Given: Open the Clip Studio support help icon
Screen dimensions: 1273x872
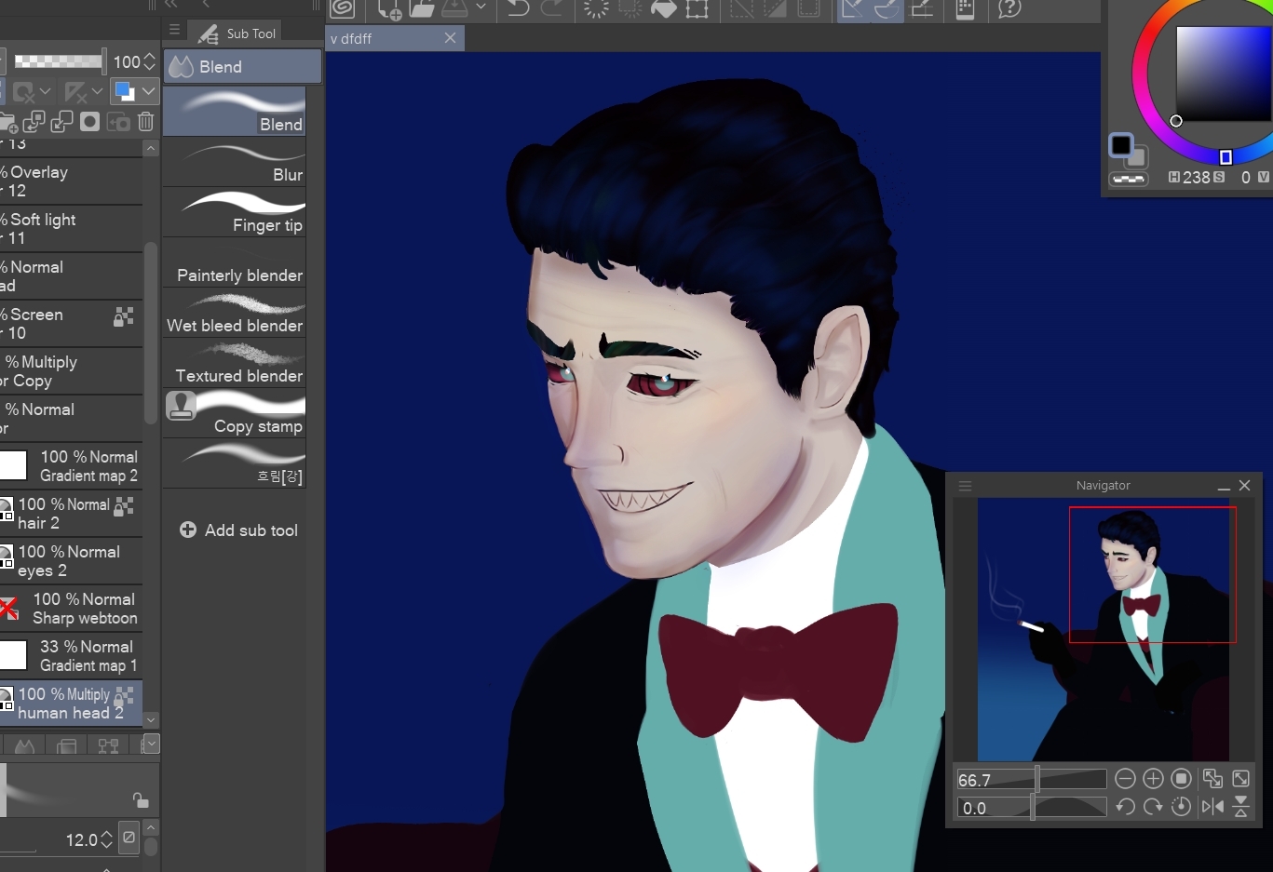Looking at the screenshot, I should coord(1009,8).
